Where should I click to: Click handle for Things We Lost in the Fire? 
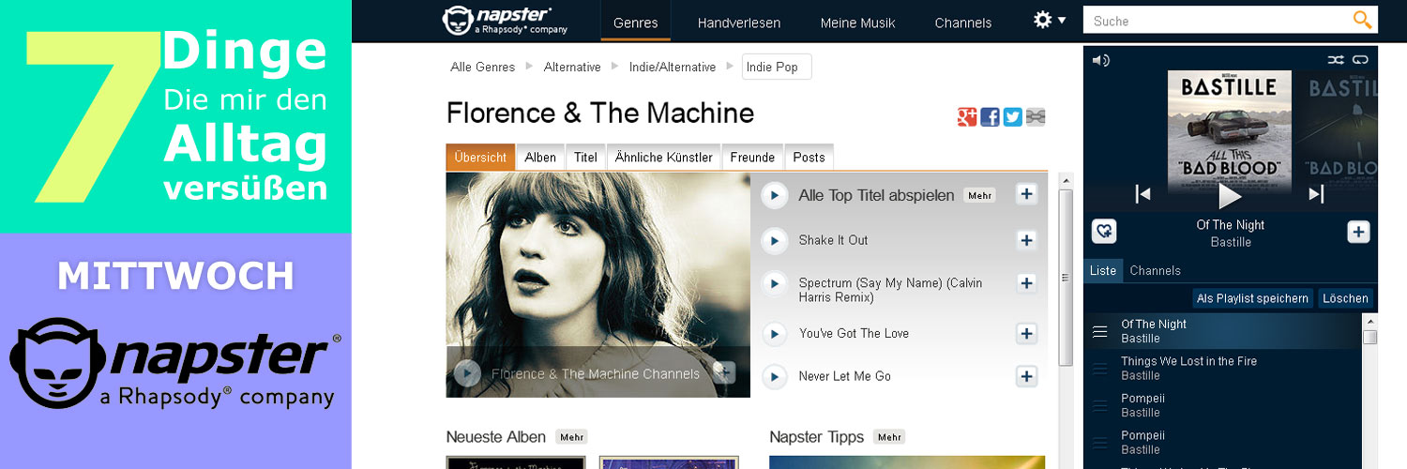point(1100,369)
